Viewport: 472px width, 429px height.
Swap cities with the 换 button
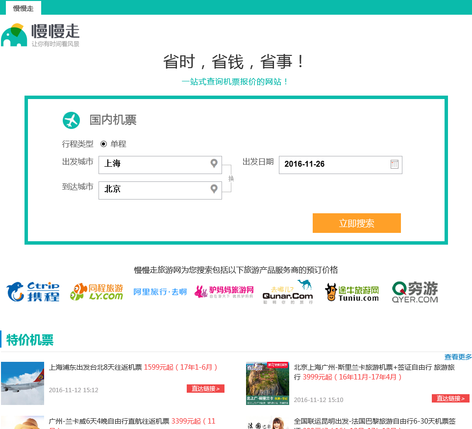point(231,178)
